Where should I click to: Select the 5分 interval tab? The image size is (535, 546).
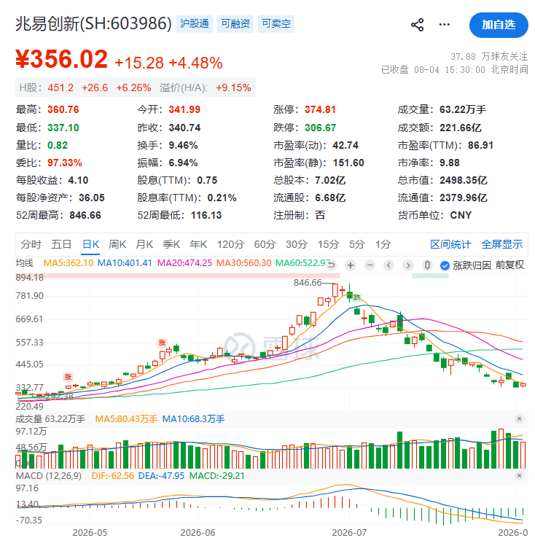[x=356, y=244]
